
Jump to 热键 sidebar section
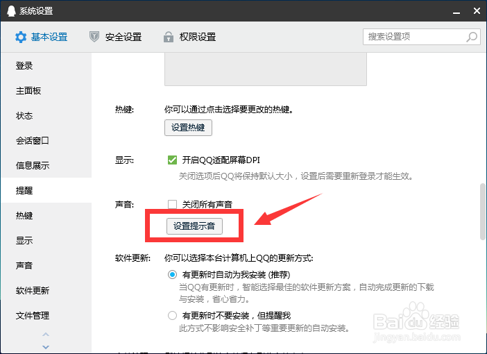46,215
